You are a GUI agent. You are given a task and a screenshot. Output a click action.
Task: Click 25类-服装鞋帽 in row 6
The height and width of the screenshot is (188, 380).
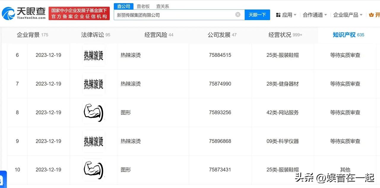click(283, 55)
